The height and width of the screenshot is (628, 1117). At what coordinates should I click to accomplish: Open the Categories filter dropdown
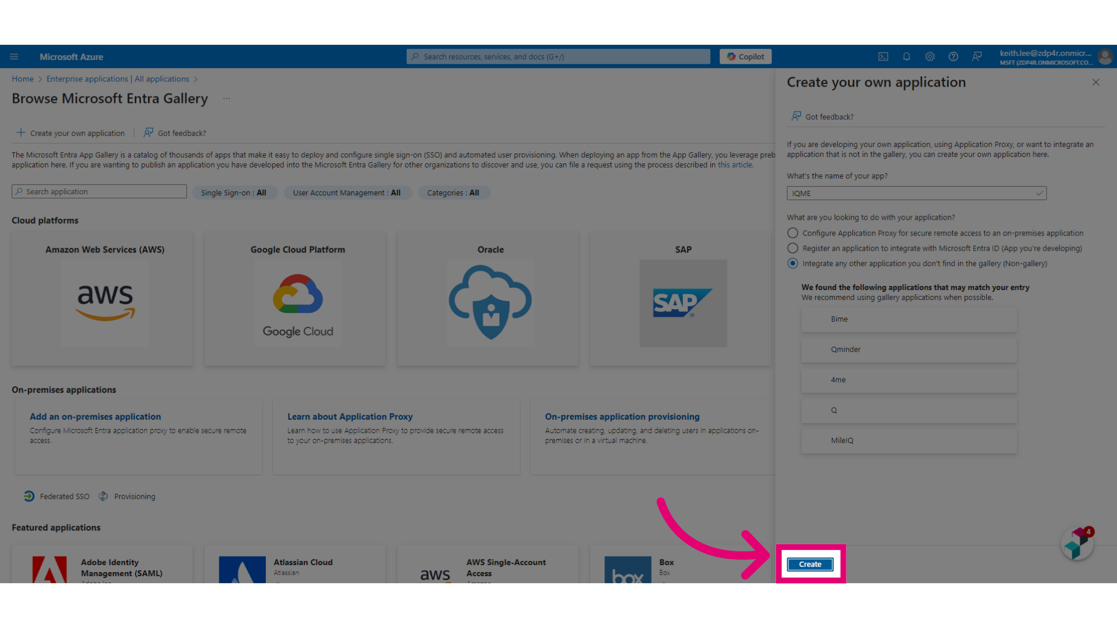pos(453,192)
